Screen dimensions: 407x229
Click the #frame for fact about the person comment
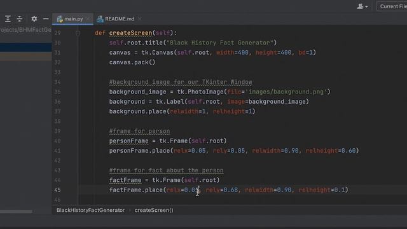tap(166, 170)
